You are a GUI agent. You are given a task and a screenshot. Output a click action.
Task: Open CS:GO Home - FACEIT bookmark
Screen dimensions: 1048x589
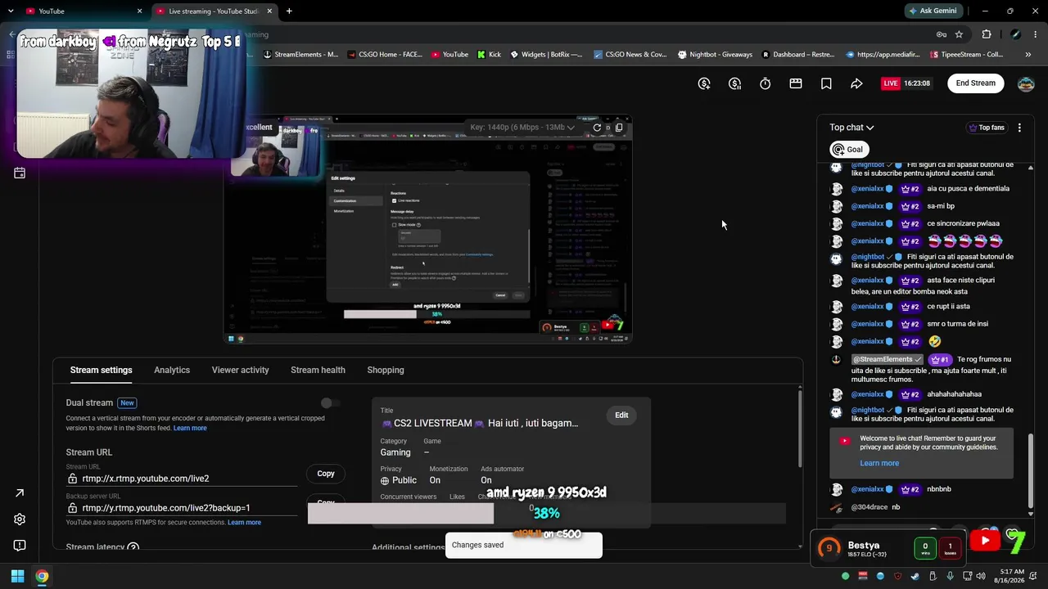tap(385, 55)
